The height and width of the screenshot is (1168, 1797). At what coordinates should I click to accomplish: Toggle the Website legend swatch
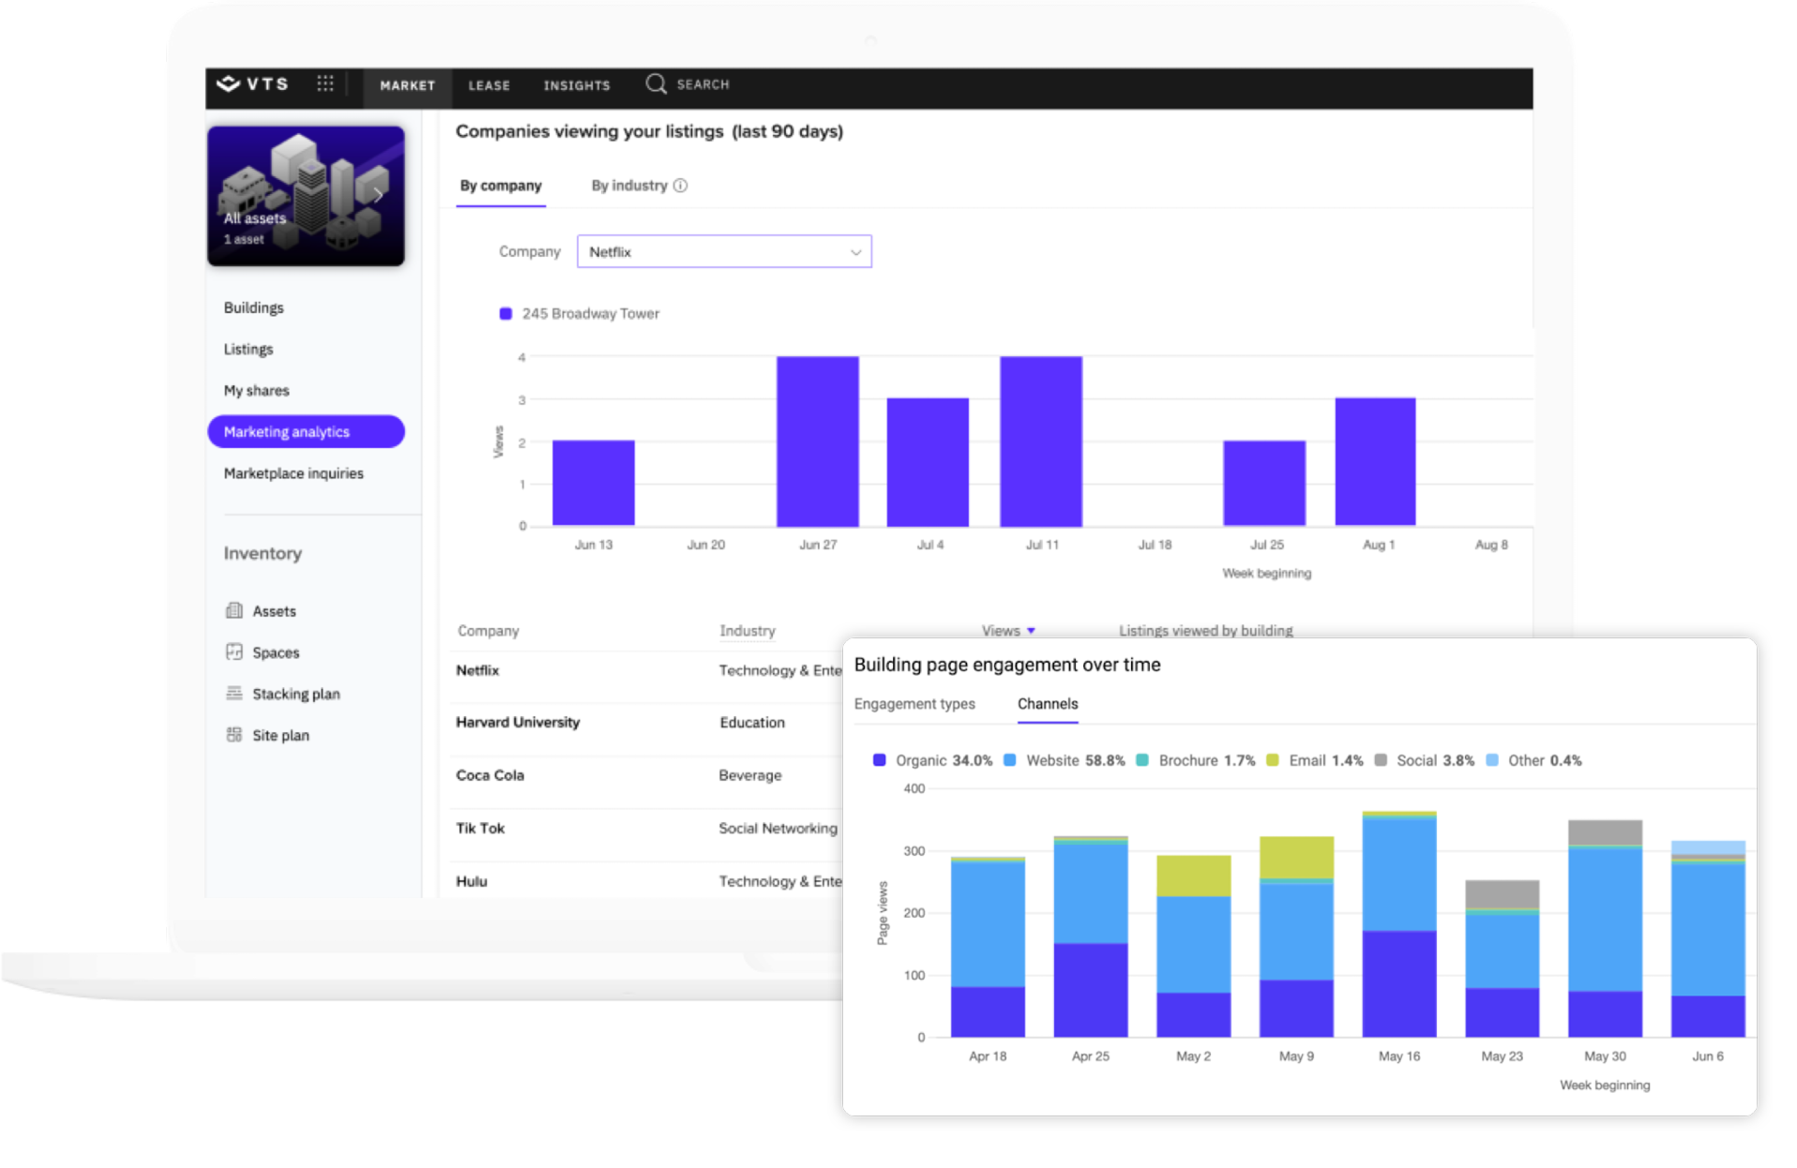tap(1009, 760)
